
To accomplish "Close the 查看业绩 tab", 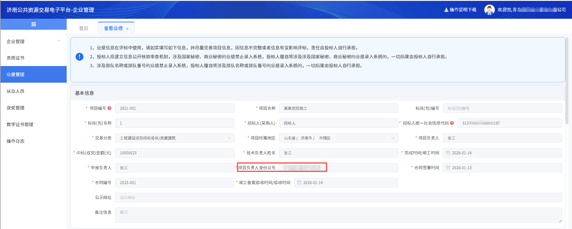I will coord(127,29).
